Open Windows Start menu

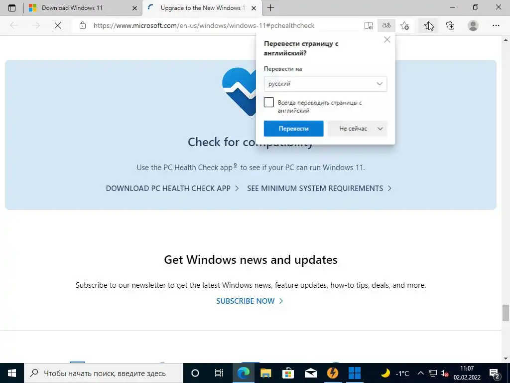click(12, 373)
